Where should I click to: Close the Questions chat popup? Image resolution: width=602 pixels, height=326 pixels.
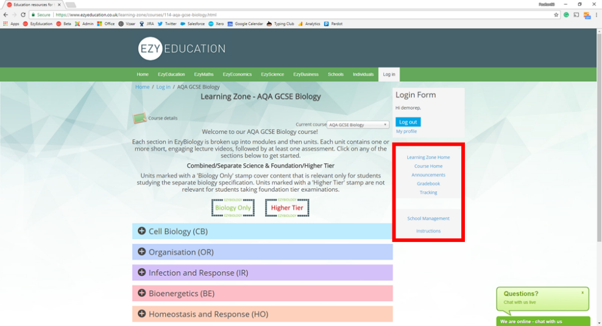pyautogui.click(x=583, y=292)
